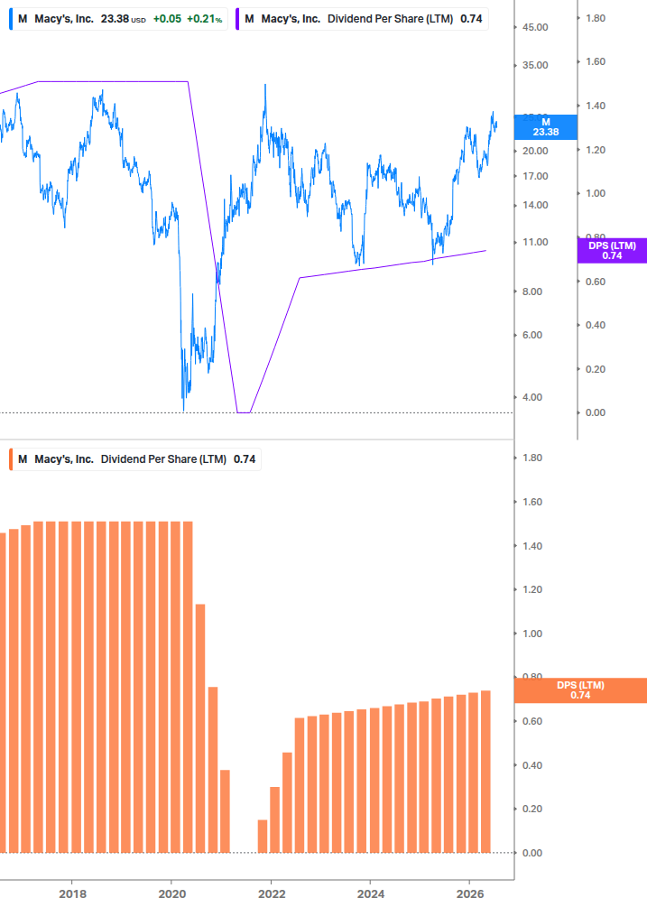
Task: Click the 11.00 price axis value
Action: 535,243
